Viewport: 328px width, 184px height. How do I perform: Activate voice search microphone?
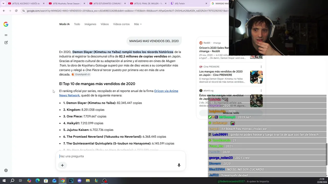[179, 165]
